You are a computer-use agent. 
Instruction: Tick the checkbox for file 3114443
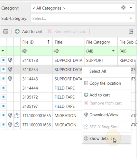4,79
